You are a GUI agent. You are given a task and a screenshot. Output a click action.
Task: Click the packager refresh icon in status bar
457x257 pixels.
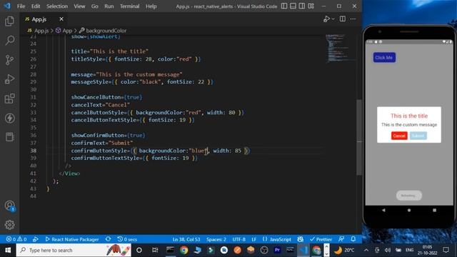coord(108,239)
